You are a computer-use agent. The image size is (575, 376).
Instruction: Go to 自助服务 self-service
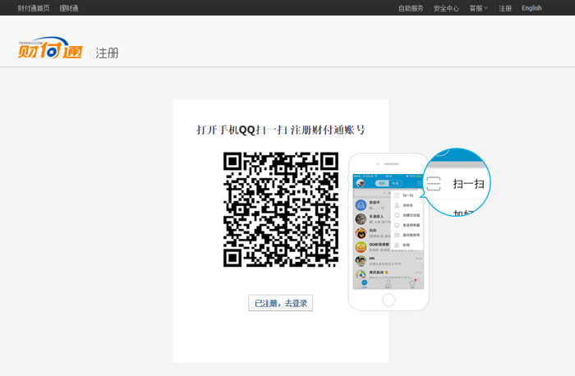point(411,8)
